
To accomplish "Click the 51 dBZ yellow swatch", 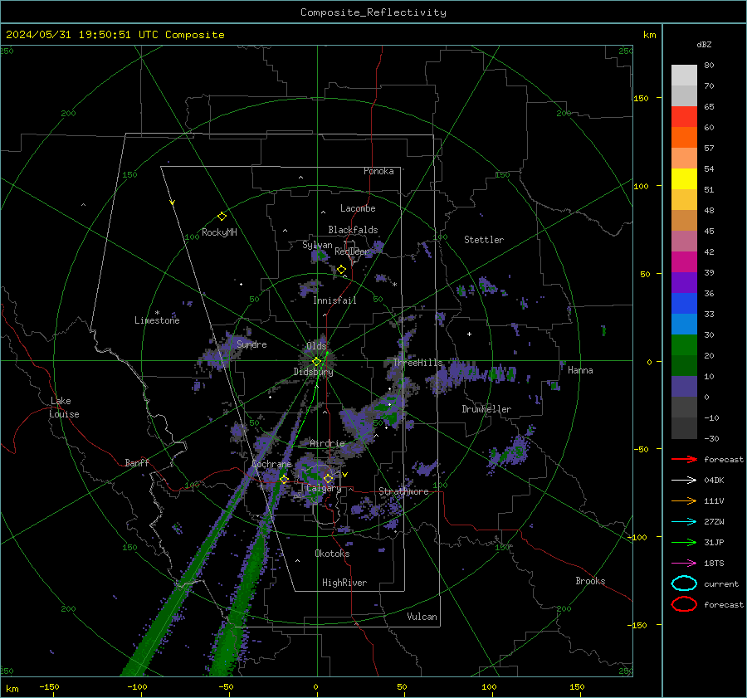I will click(x=684, y=178).
